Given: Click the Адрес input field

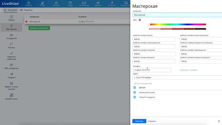Looking at the screenshot, I should [x=177, y=77].
